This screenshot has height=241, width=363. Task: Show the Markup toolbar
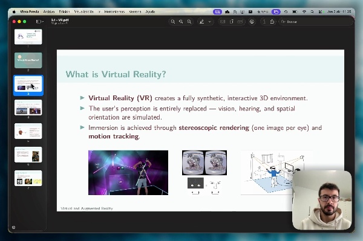[252, 22]
